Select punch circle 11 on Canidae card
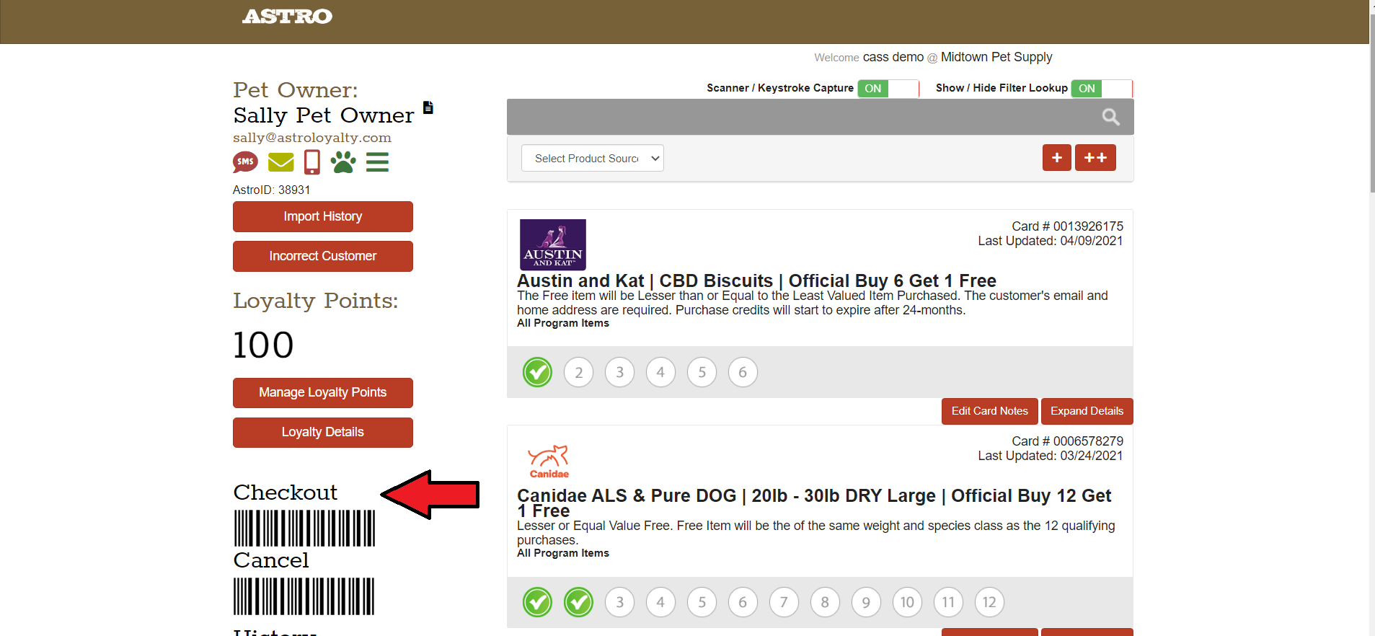This screenshot has width=1375, height=636. pos(948,602)
